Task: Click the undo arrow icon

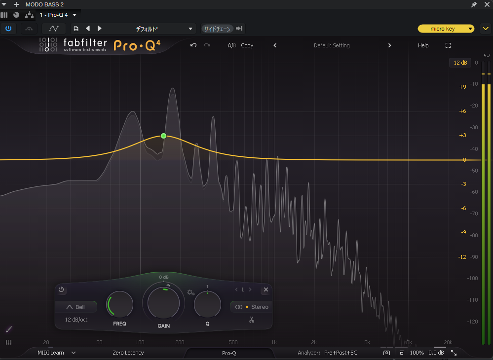Action: 193,45
